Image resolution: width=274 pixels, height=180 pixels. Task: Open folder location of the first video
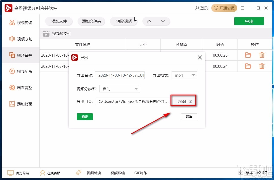[248, 55]
